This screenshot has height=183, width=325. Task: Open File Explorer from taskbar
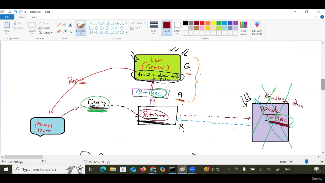coord(113,169)
